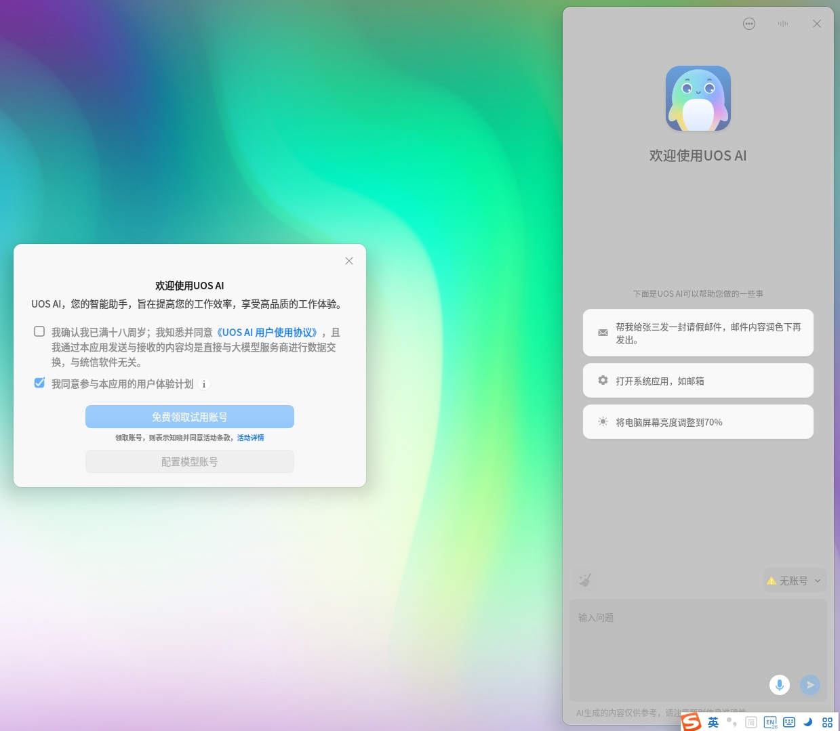
Task: Click the UOS AI mascot logo
Action: point(698,98)
